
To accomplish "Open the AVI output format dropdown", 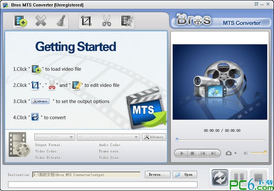I will (109, 137).
